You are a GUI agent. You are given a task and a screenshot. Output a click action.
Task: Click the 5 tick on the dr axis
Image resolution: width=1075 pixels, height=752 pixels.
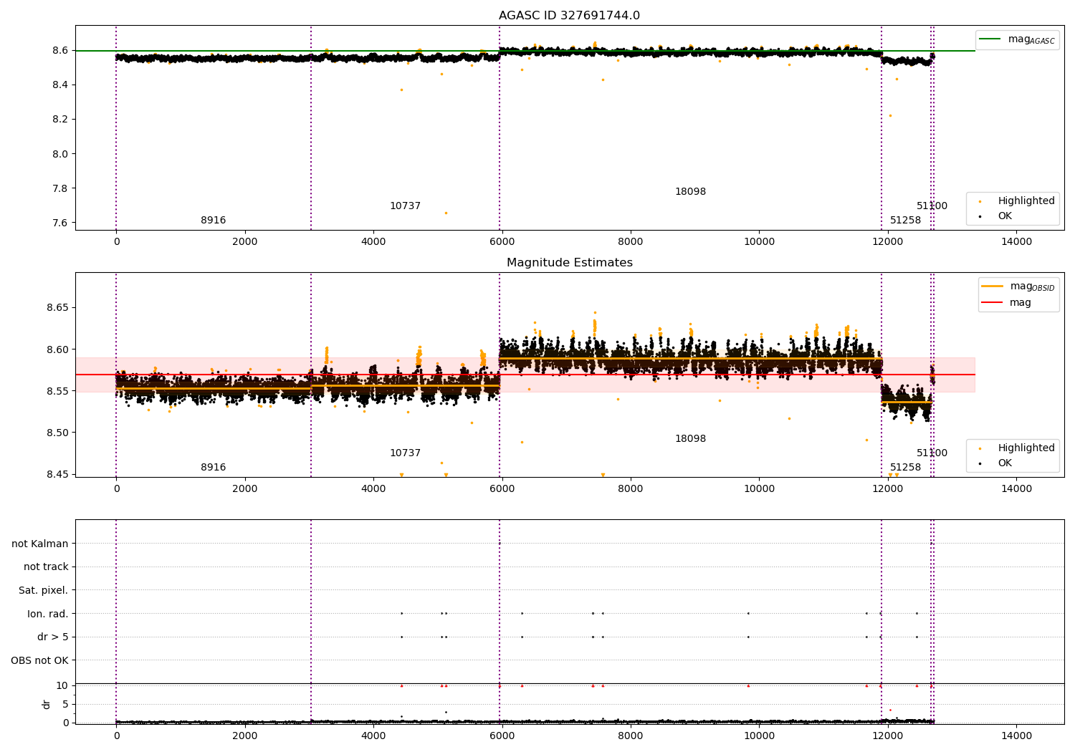66,704
